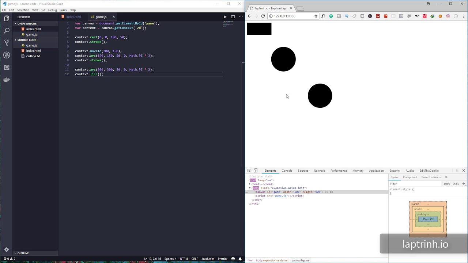The width and height of the screenshot is (468, 263).
Task: Open the CRLF line ending selector
Action: tap(195, 259)
